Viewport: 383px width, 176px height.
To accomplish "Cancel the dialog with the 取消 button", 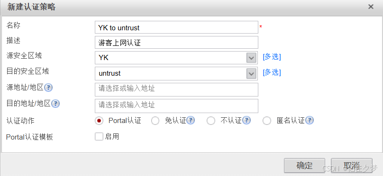I will (x=352, y=166).
